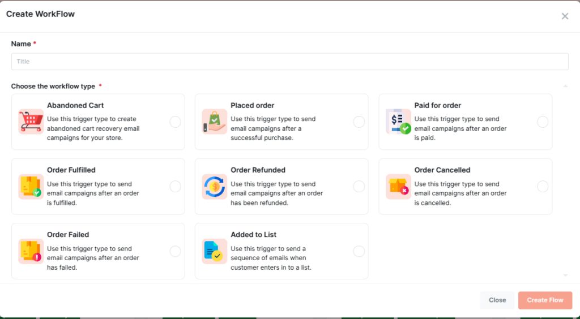Click the "Order Refunded" card title
Viewport: 580px width, 319px height.
[x=258, y=170]
